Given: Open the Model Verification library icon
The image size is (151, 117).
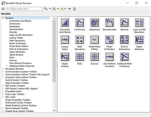Looking at the screenshot, I should [x=109, y=40].
